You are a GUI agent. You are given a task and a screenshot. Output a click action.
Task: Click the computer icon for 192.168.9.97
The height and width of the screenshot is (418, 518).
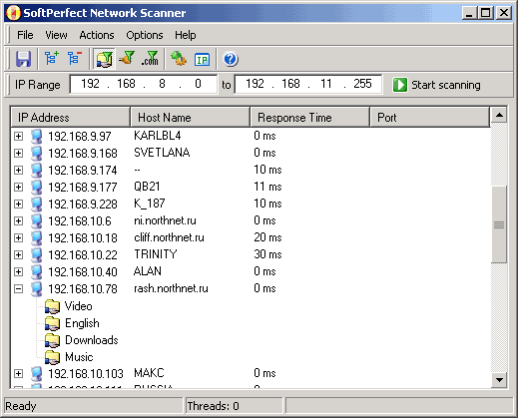pyautogui.click(x=36, y=136)
